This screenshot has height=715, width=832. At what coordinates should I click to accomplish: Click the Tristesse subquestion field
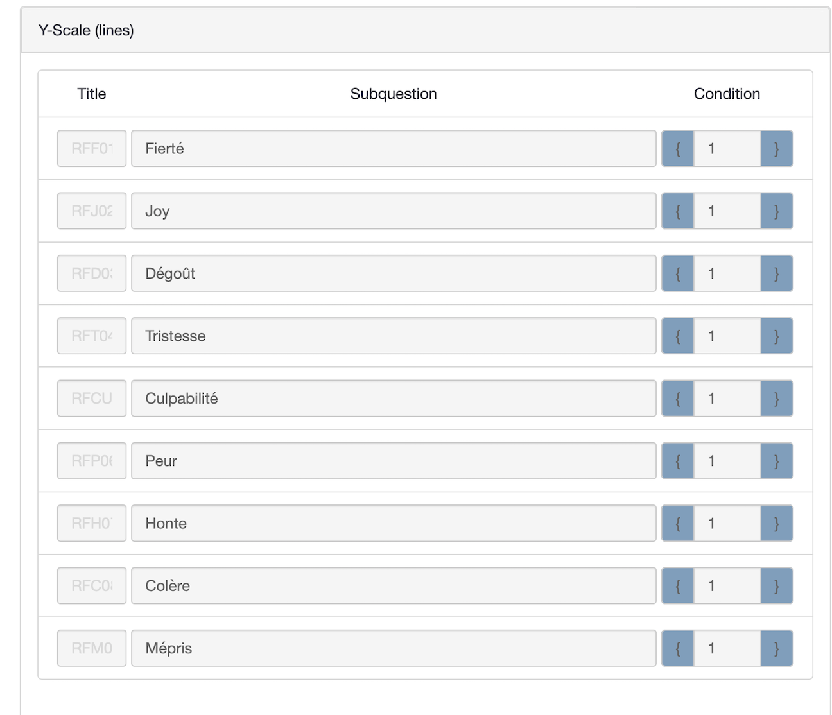tap(394, 336)
